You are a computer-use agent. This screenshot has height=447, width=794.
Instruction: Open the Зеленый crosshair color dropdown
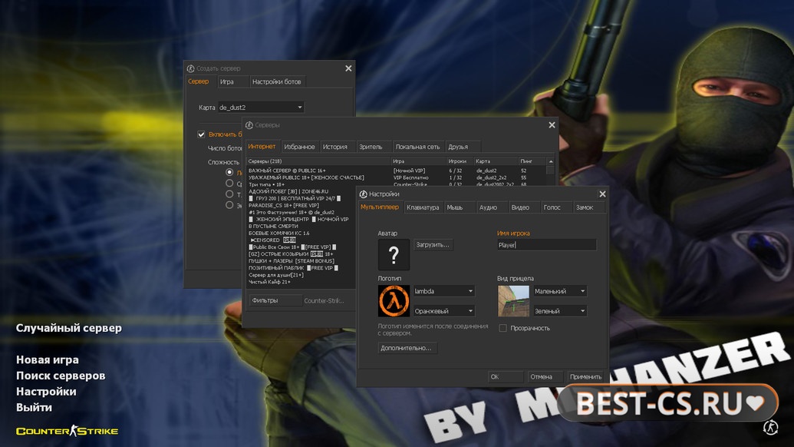(559, 310)
